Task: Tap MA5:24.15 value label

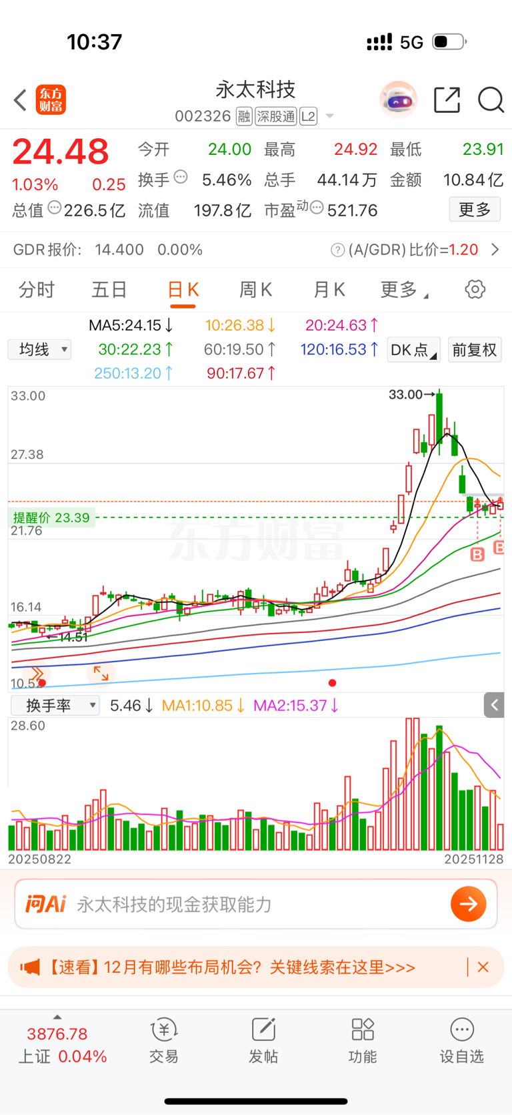Action: [x=131, y=326]
